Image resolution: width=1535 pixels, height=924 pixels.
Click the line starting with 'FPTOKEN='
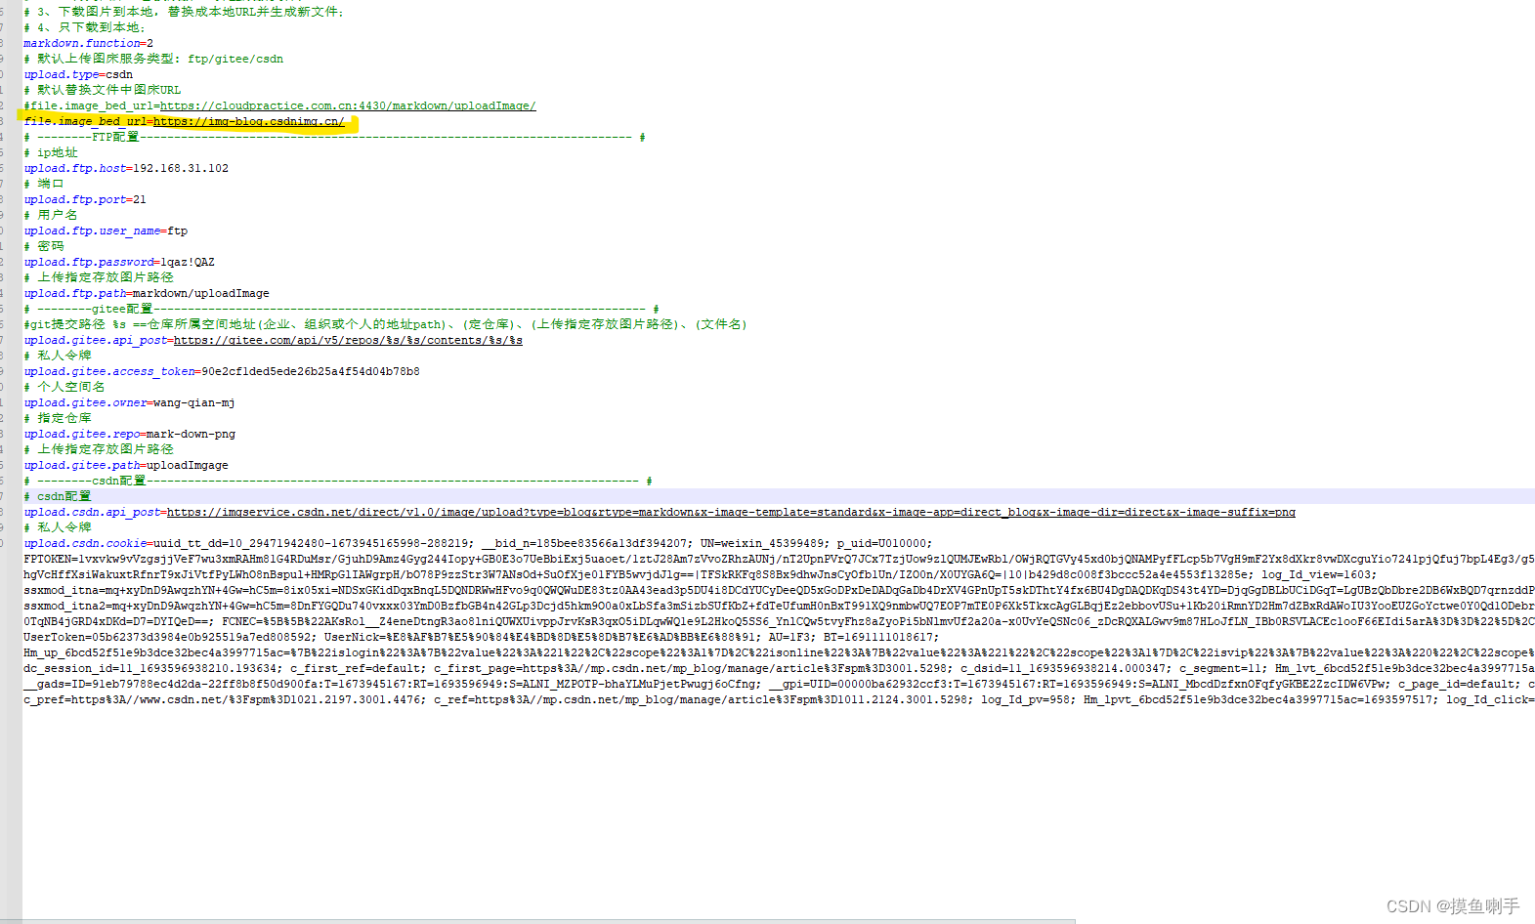[779, 559]
